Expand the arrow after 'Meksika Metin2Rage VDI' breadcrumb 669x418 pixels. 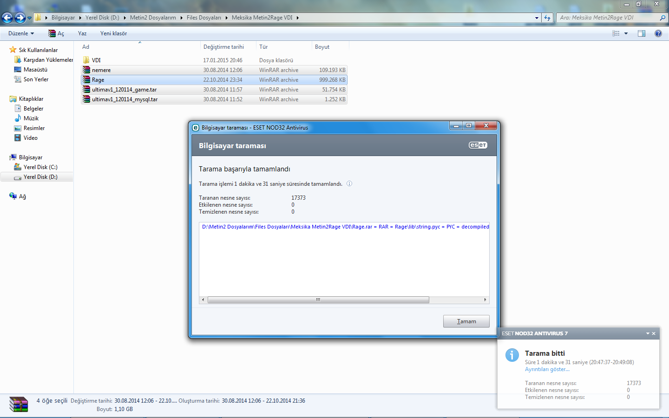(x=298, y=18)
